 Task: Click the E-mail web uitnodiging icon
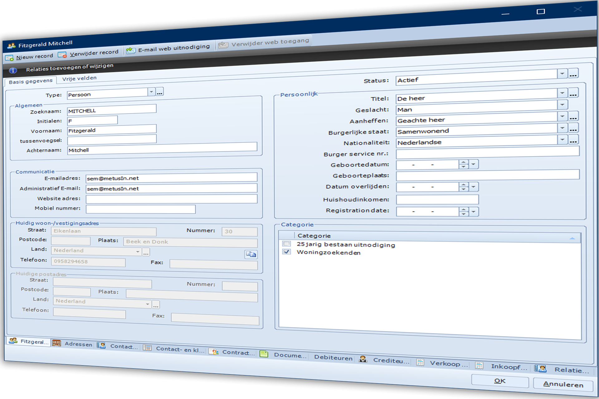pos(131,50)
